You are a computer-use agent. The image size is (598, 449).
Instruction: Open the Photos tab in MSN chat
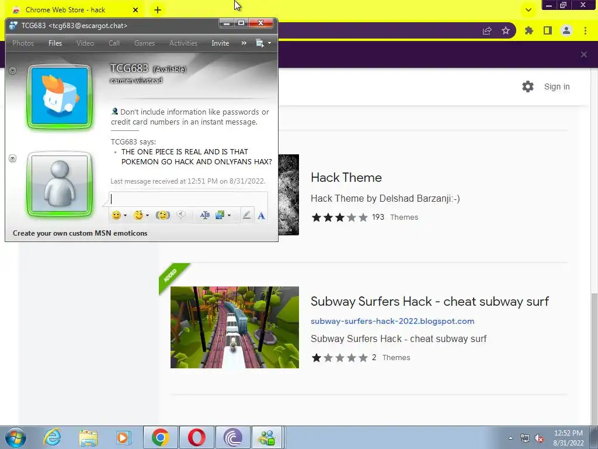pos(23,43)
